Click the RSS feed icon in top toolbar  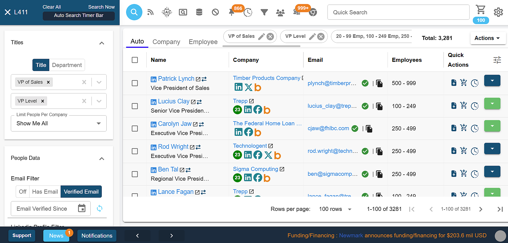coord(150,12)
